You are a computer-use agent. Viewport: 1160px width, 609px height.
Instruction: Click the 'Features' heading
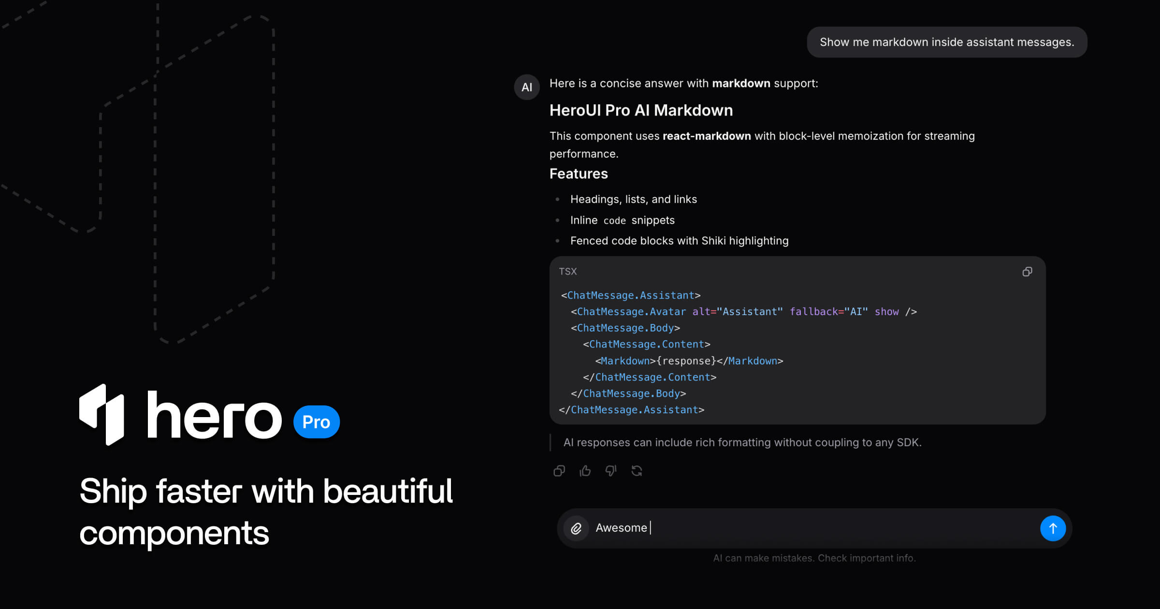(579, 174)
